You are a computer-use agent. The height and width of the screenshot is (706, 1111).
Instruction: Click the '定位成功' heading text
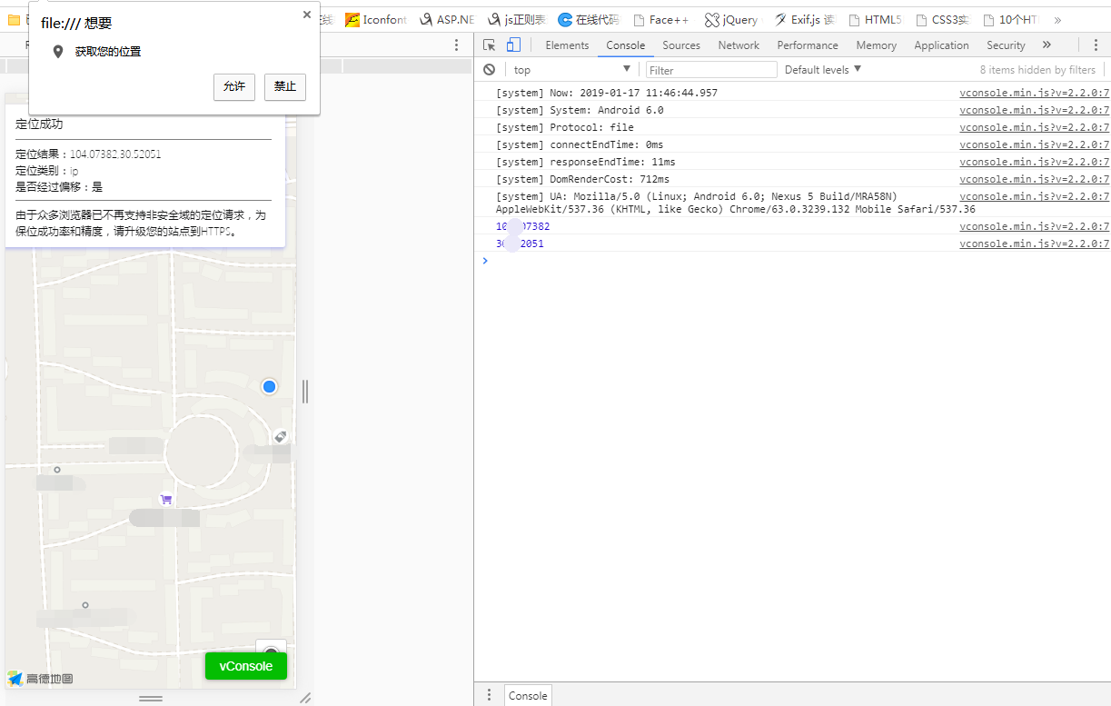[x=39, y=124]
